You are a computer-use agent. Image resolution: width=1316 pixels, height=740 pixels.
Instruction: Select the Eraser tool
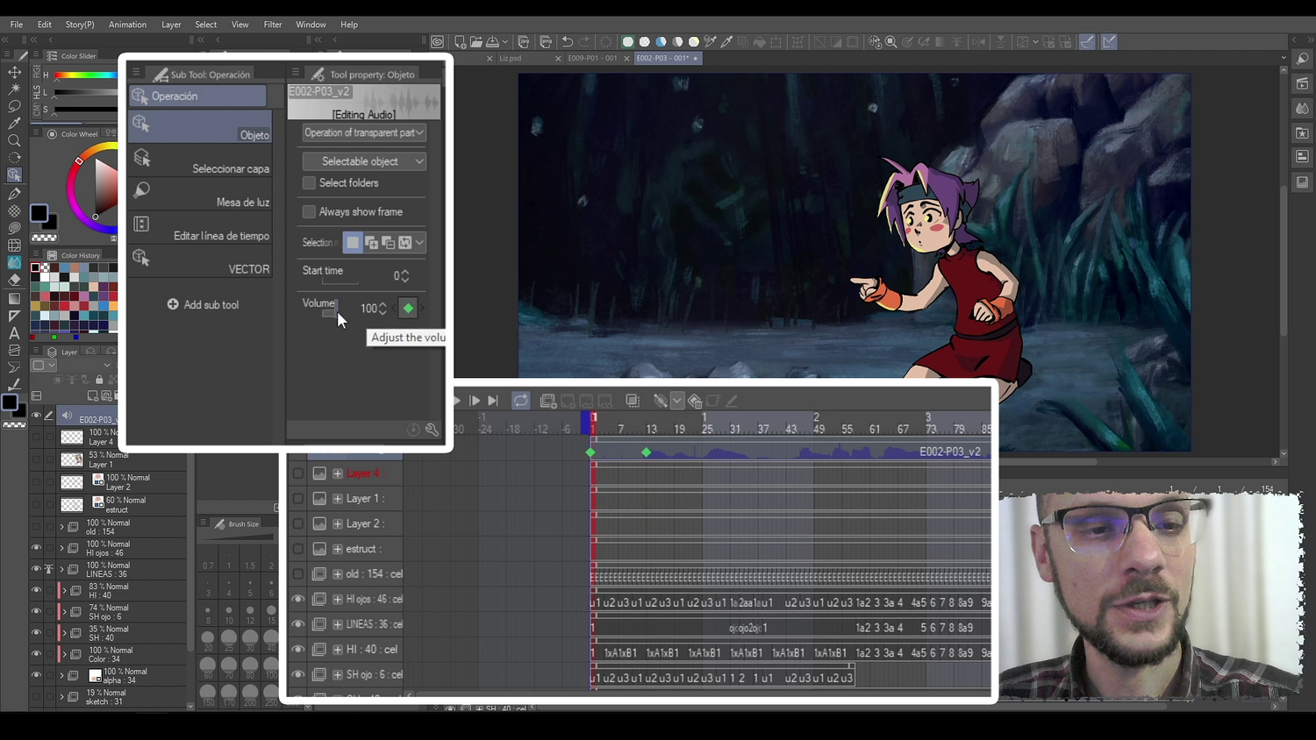click(x=14, y=280)
